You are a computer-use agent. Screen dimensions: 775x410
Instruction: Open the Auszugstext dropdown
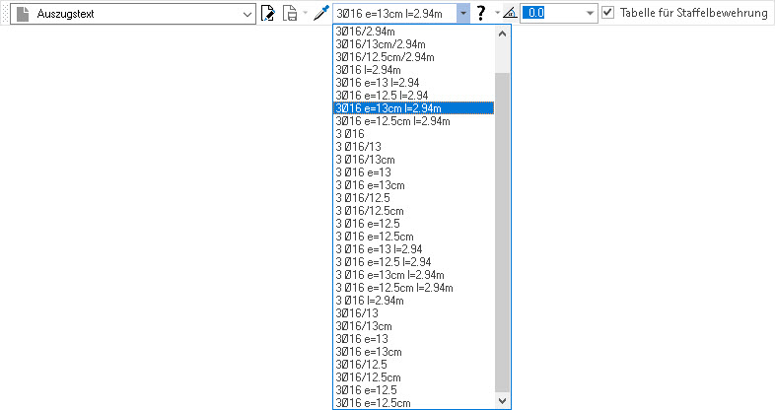pyautogui.click(x=247, y=14)
